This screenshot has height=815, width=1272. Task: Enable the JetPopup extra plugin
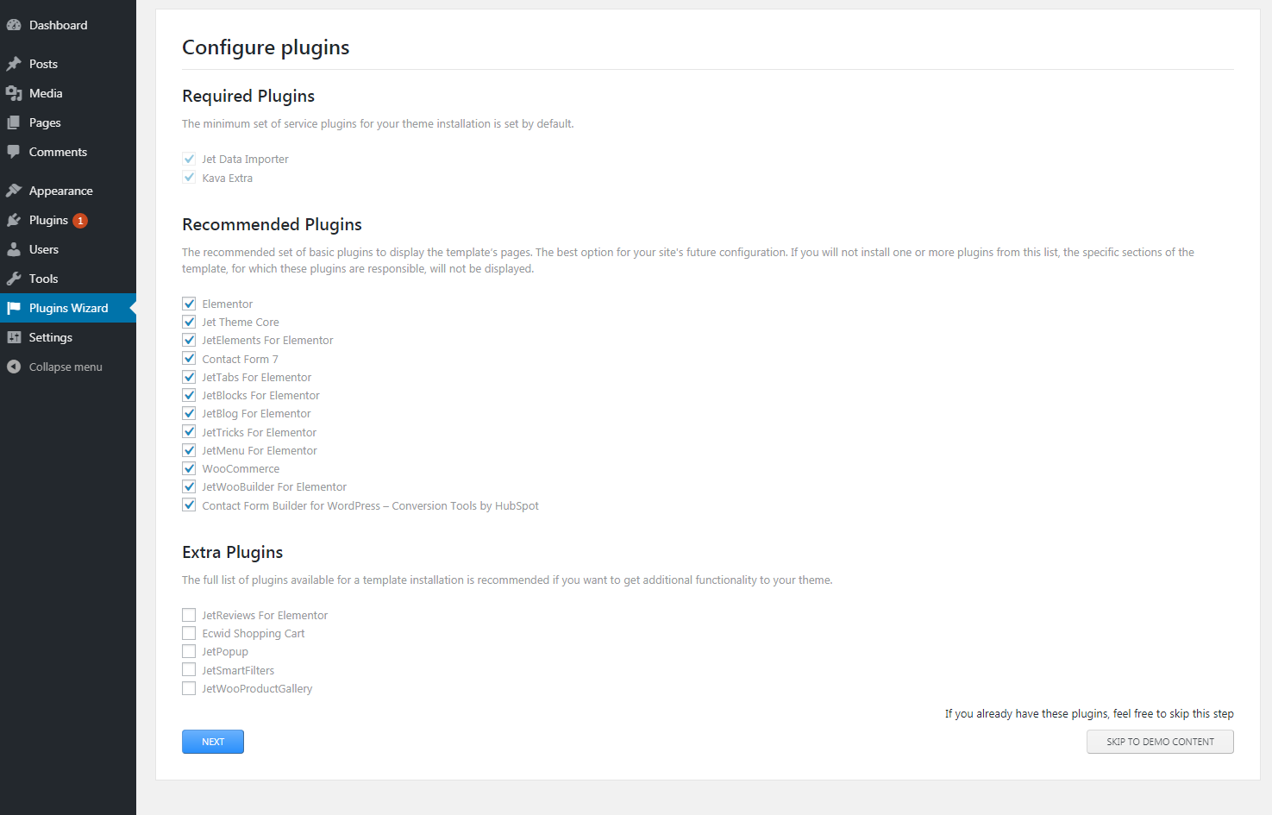(x=189, y=651)
